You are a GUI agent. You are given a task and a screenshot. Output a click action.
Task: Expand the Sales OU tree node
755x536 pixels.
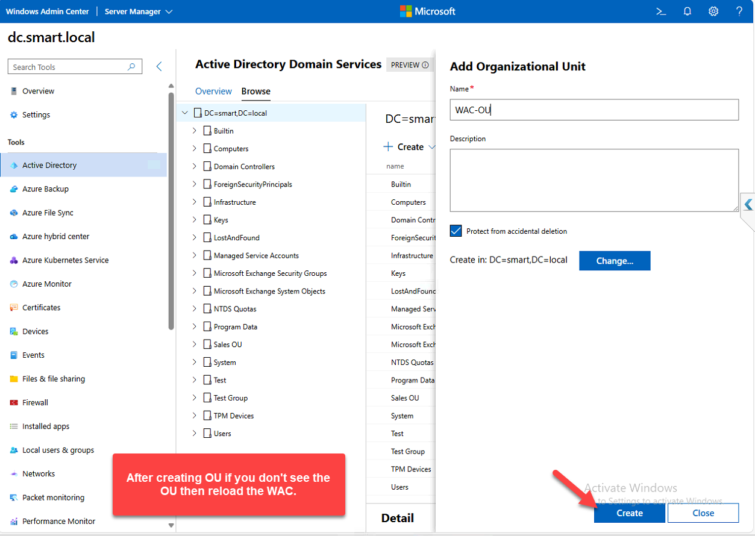click(x=194, y=344)
